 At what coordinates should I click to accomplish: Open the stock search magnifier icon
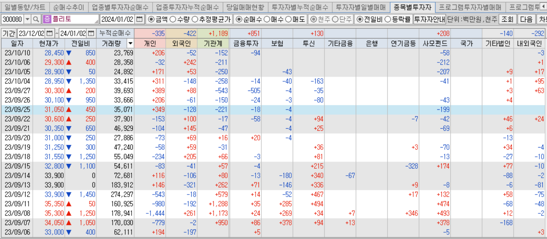pos(36,19)
